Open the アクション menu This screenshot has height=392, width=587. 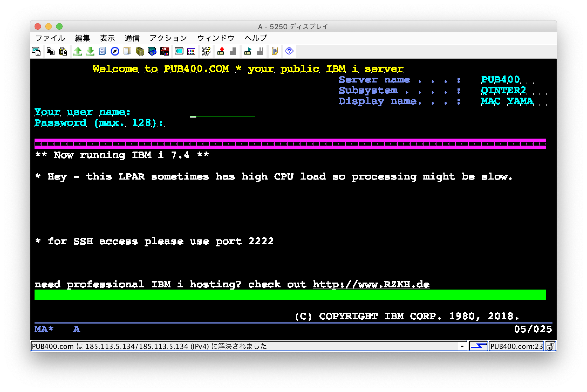[x=168, y=38]
